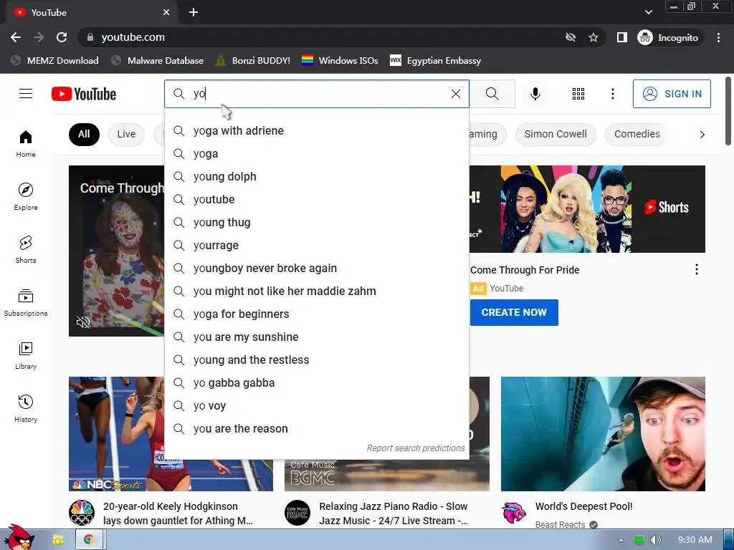Click 'Report search predictions' link
The width and height of the screenshot is (734, 550).
click(x=416, y=448)
